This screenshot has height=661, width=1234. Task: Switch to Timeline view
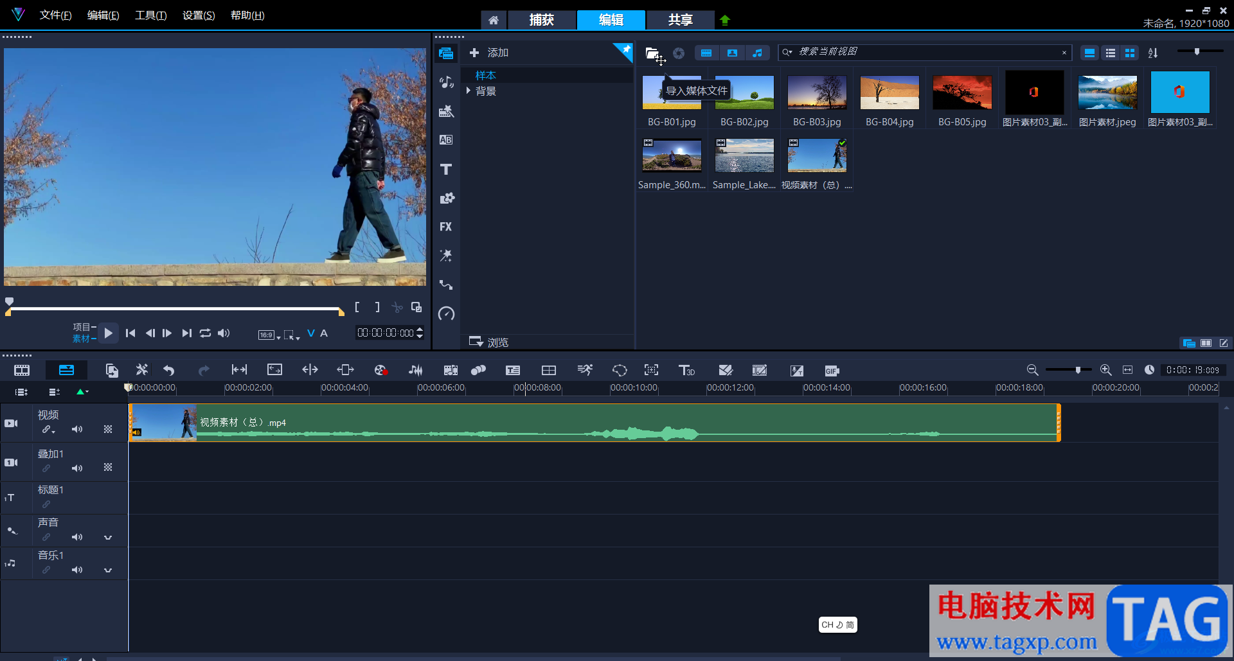(x=66, y=371)
